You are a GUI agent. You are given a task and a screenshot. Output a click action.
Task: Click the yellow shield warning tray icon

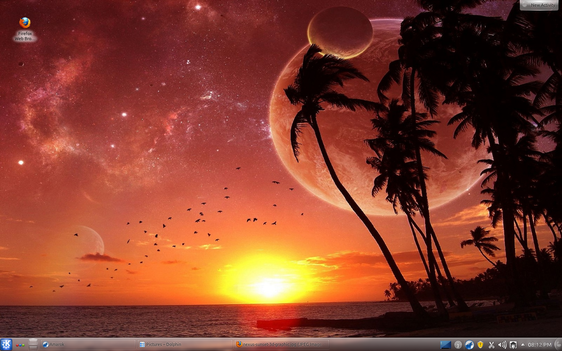click(x=480, y=345)
